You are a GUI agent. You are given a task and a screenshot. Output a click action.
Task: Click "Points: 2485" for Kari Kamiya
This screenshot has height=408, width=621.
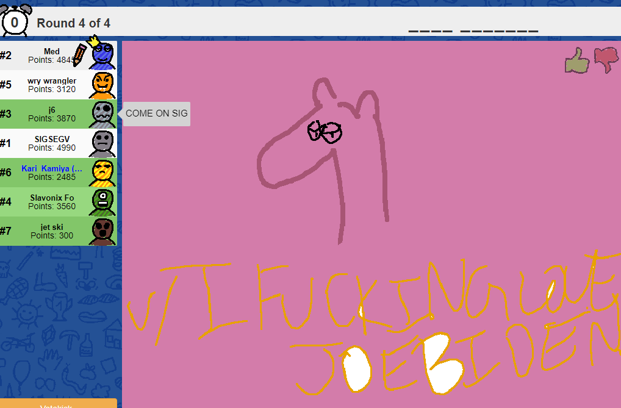(52, 177)
